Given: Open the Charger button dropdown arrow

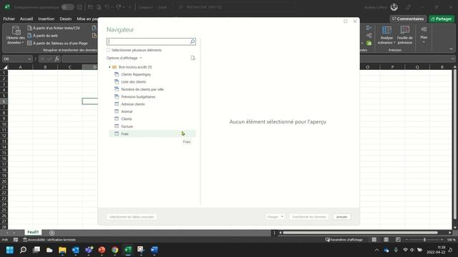Looking at the screenshot, I should [x=282, y=217].
